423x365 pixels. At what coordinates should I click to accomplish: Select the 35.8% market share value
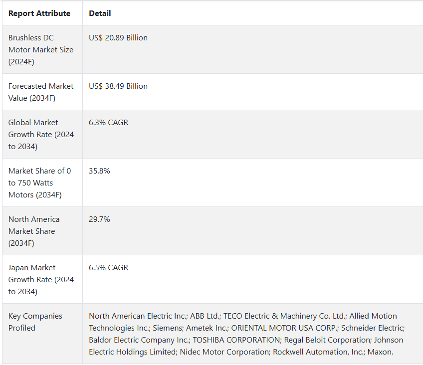coord(99,171)
